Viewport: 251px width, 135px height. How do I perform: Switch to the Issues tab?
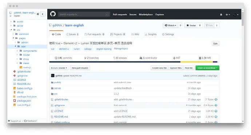pos(72,34)
